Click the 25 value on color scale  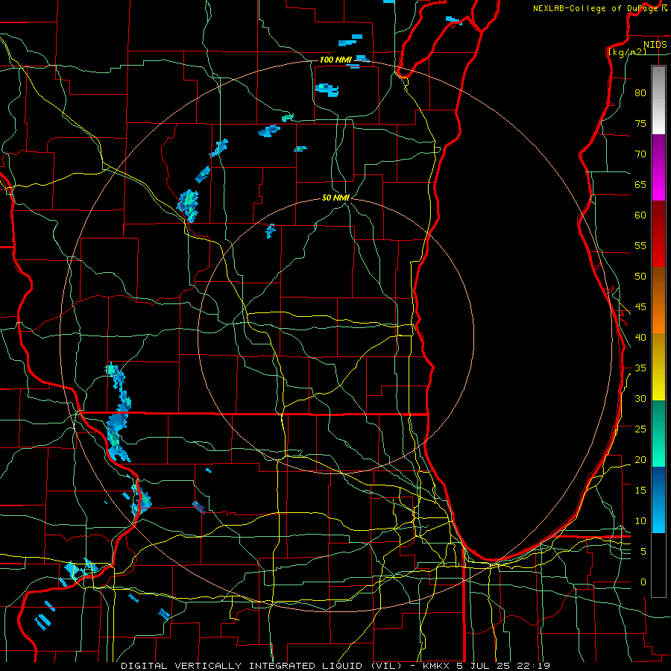640,429
